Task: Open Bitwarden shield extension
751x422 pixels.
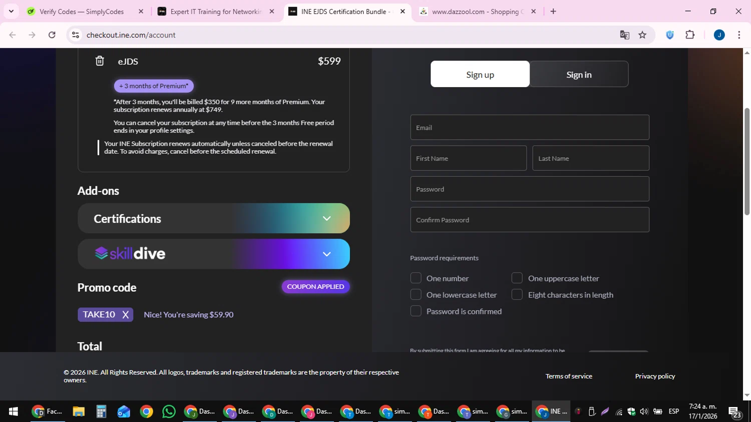Action: (x=670, y=35)
